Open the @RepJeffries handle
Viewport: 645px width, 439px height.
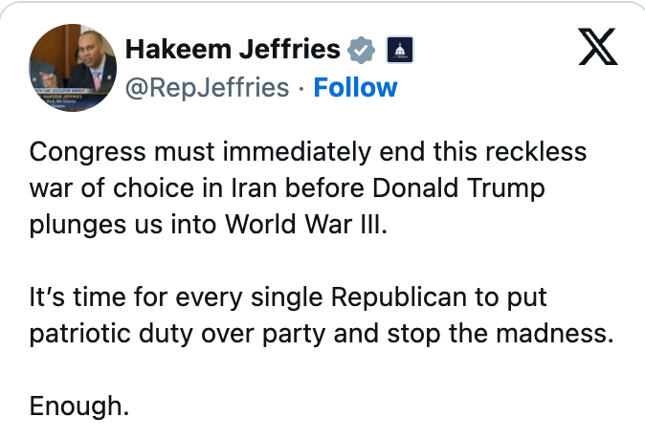pyautogui.click(x=208, y=88)
